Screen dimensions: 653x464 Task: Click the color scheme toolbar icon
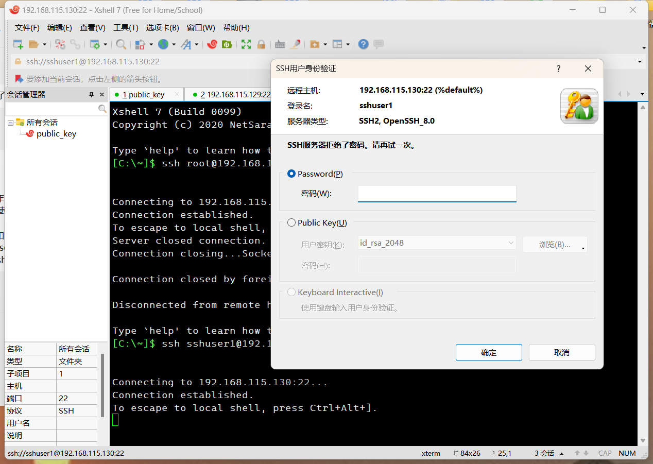[140, 44]
